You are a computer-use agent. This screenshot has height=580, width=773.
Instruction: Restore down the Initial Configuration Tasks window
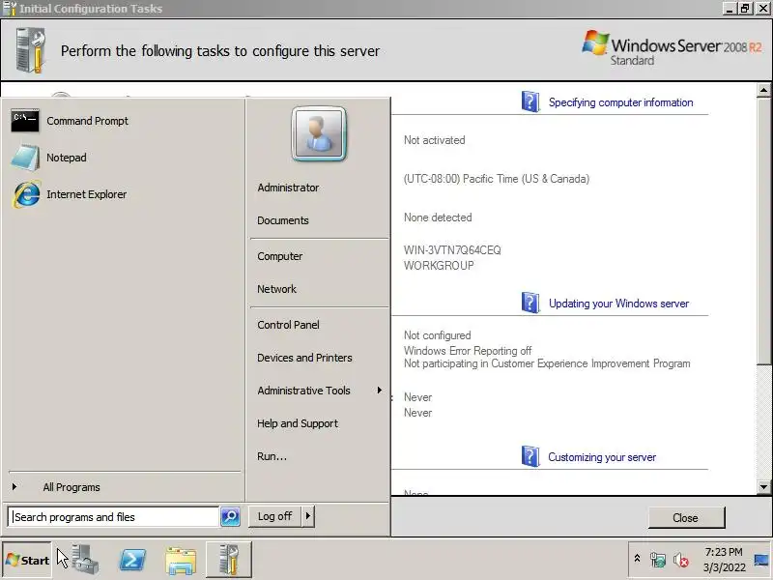point(745,9)
